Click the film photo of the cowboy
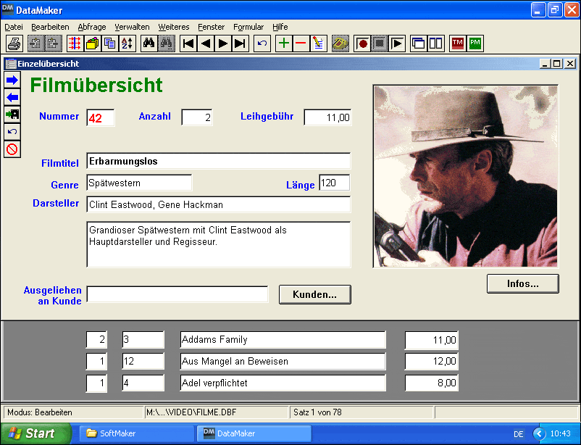This screenshot has width=581, height=445. click(x=465, y=176)
